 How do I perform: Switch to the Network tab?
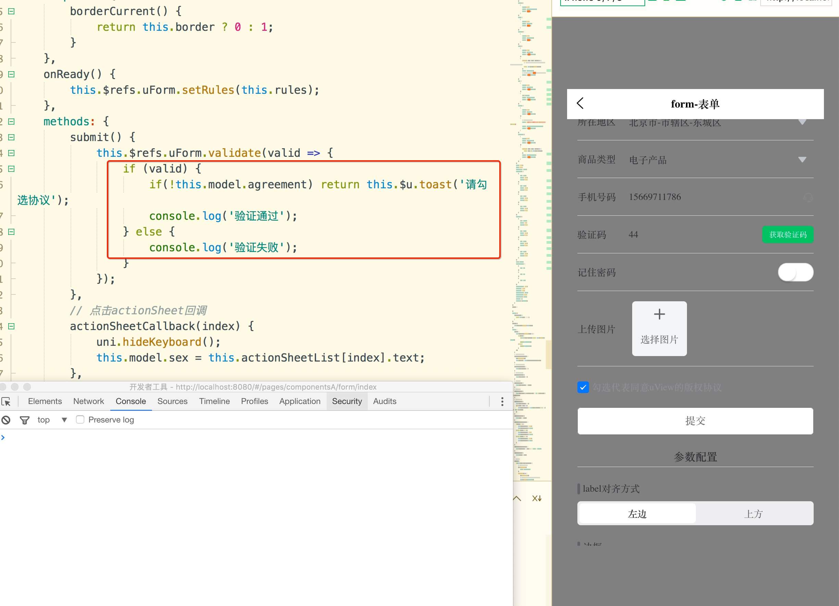(88, 401)
